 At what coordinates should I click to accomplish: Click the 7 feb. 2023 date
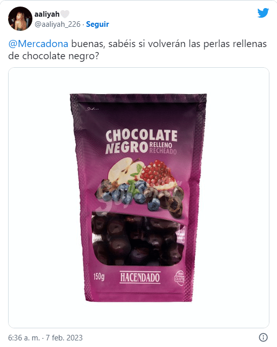(64, 338)
